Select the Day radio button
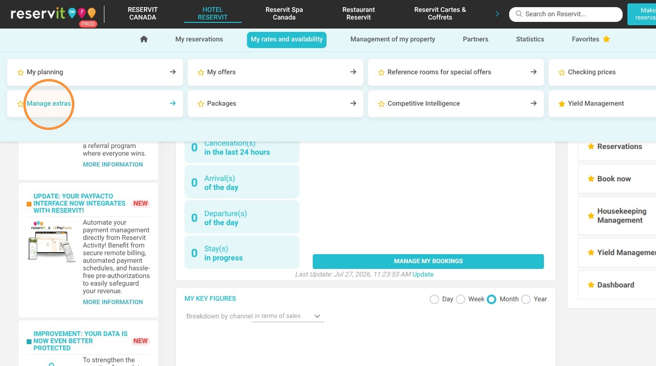656x366 pixels. 434,299
